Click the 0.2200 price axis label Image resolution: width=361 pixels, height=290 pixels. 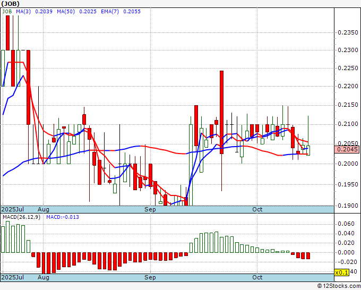point(348,86)
